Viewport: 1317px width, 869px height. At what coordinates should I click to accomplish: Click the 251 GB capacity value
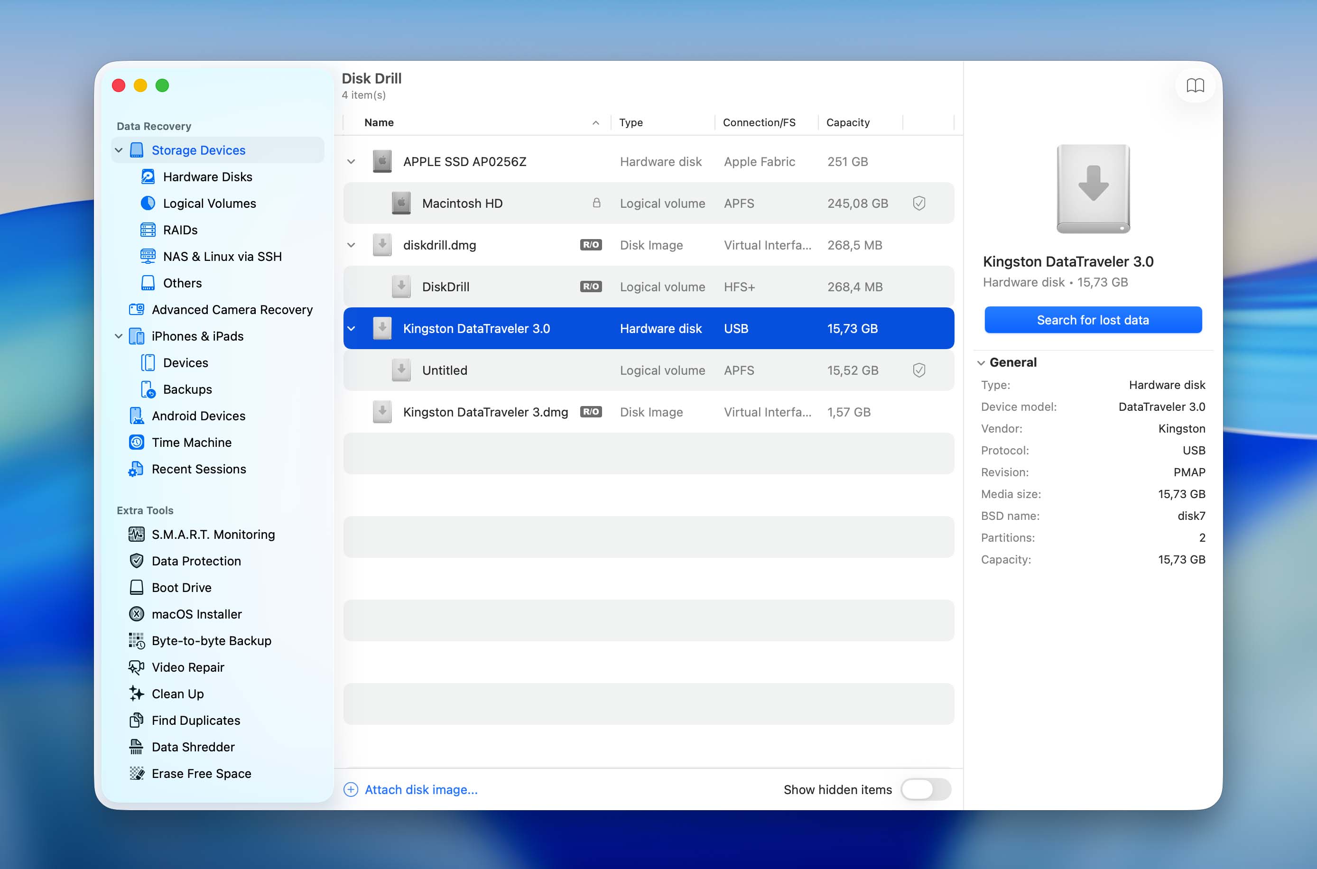(x=847, y=162)
